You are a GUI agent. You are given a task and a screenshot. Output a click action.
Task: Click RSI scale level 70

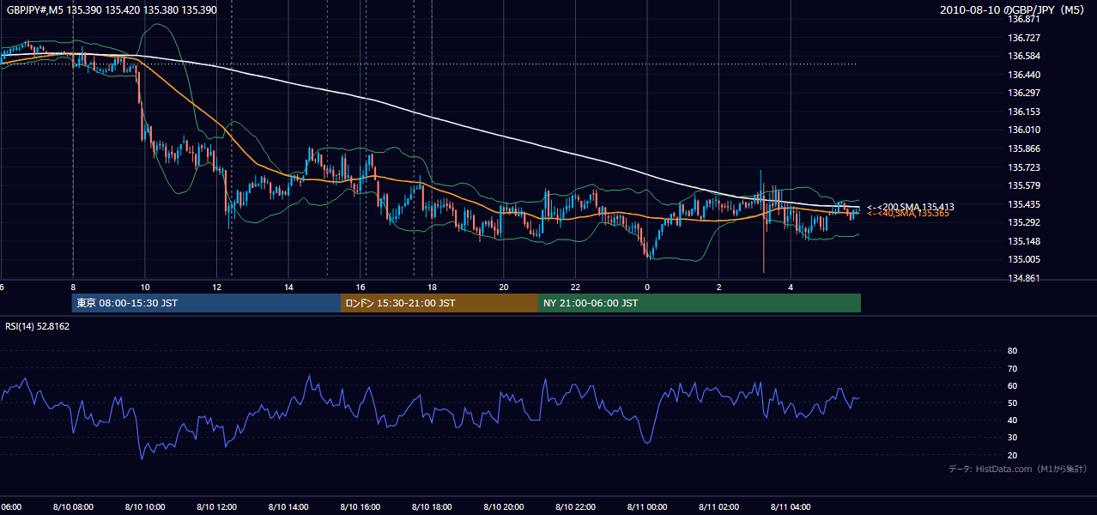(1012, 368)
